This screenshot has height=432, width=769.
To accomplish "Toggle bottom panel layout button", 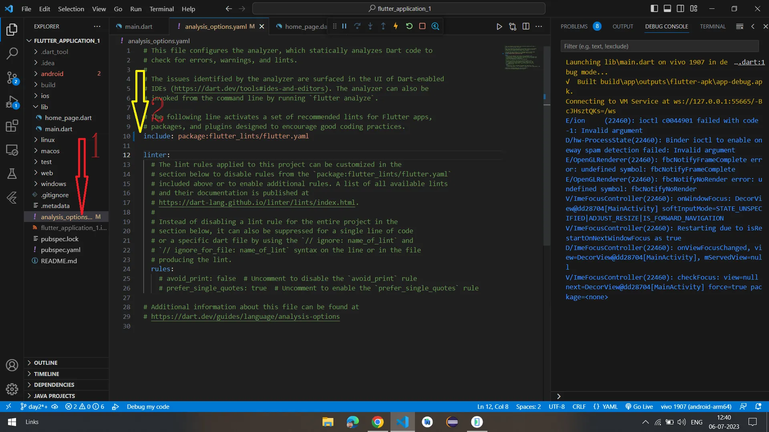I will (x=667, y=8).
